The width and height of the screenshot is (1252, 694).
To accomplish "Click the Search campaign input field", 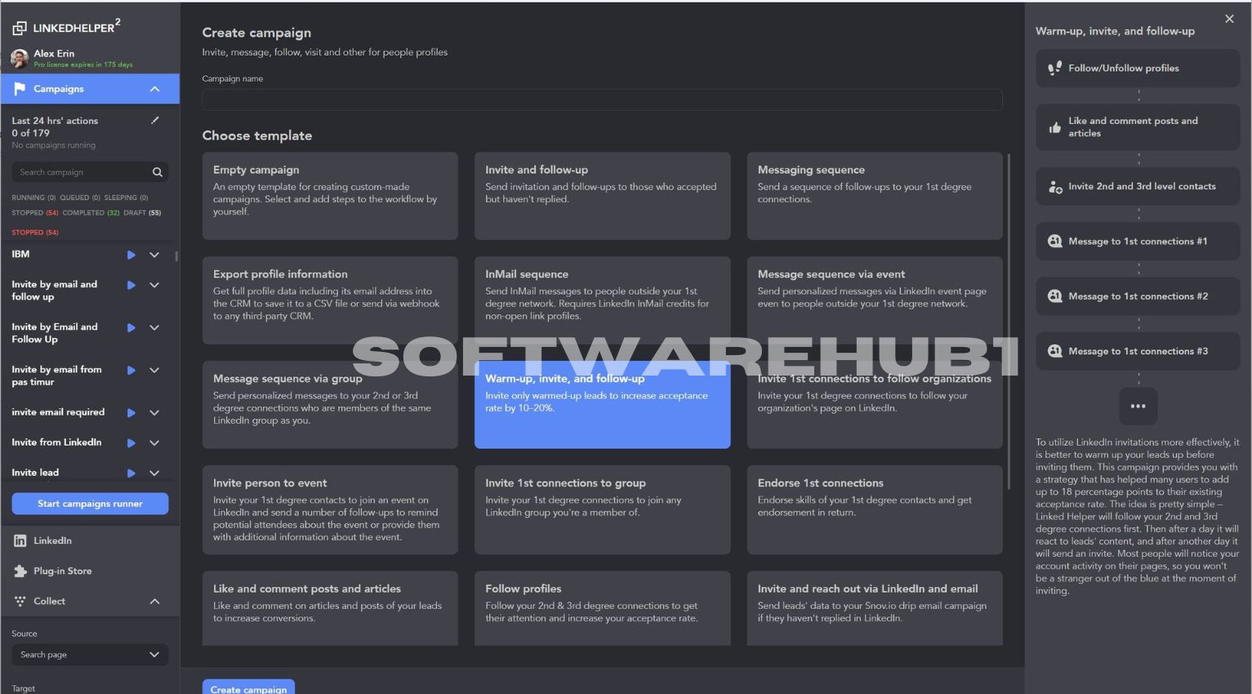I will coord(90,172).
